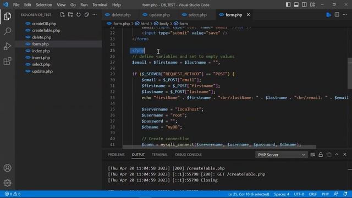The image size is (352, 198).
Task: Split the editor to the right
Action: (337, 15)
